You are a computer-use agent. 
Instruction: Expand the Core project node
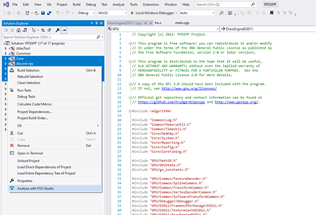(5, 58)
